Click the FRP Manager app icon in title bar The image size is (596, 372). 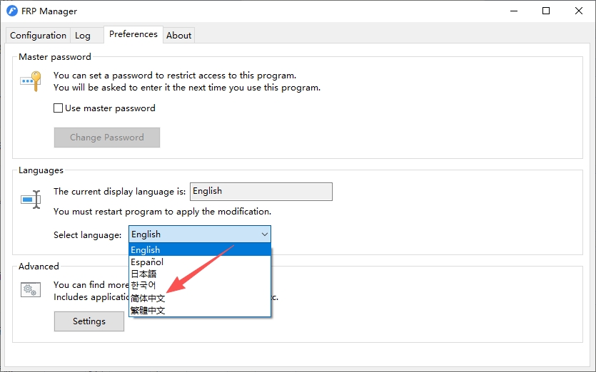click(12, 11)
